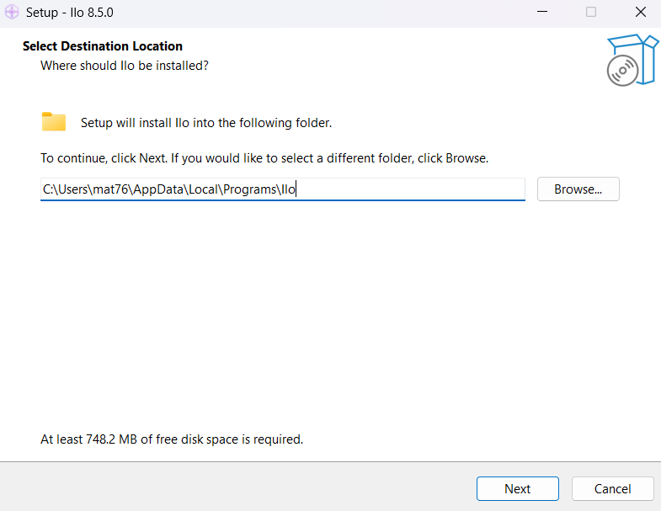Click "Setup will install Ilo" message
661x511 pixels.
[206, 123]
